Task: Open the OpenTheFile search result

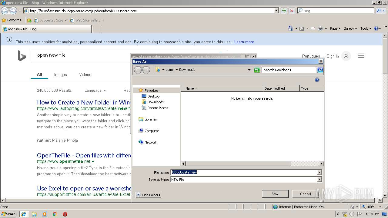Action: 84,155
